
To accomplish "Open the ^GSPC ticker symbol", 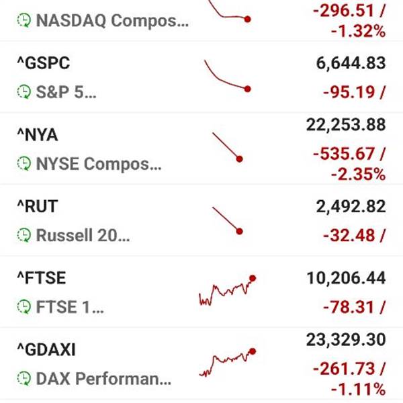I will pyautogui.click(x=43, y=63).
